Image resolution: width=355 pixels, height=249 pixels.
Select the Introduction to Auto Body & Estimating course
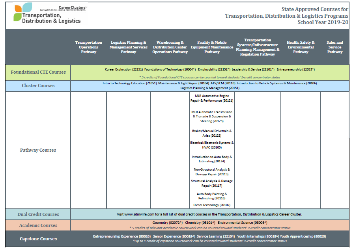(211, 158)
